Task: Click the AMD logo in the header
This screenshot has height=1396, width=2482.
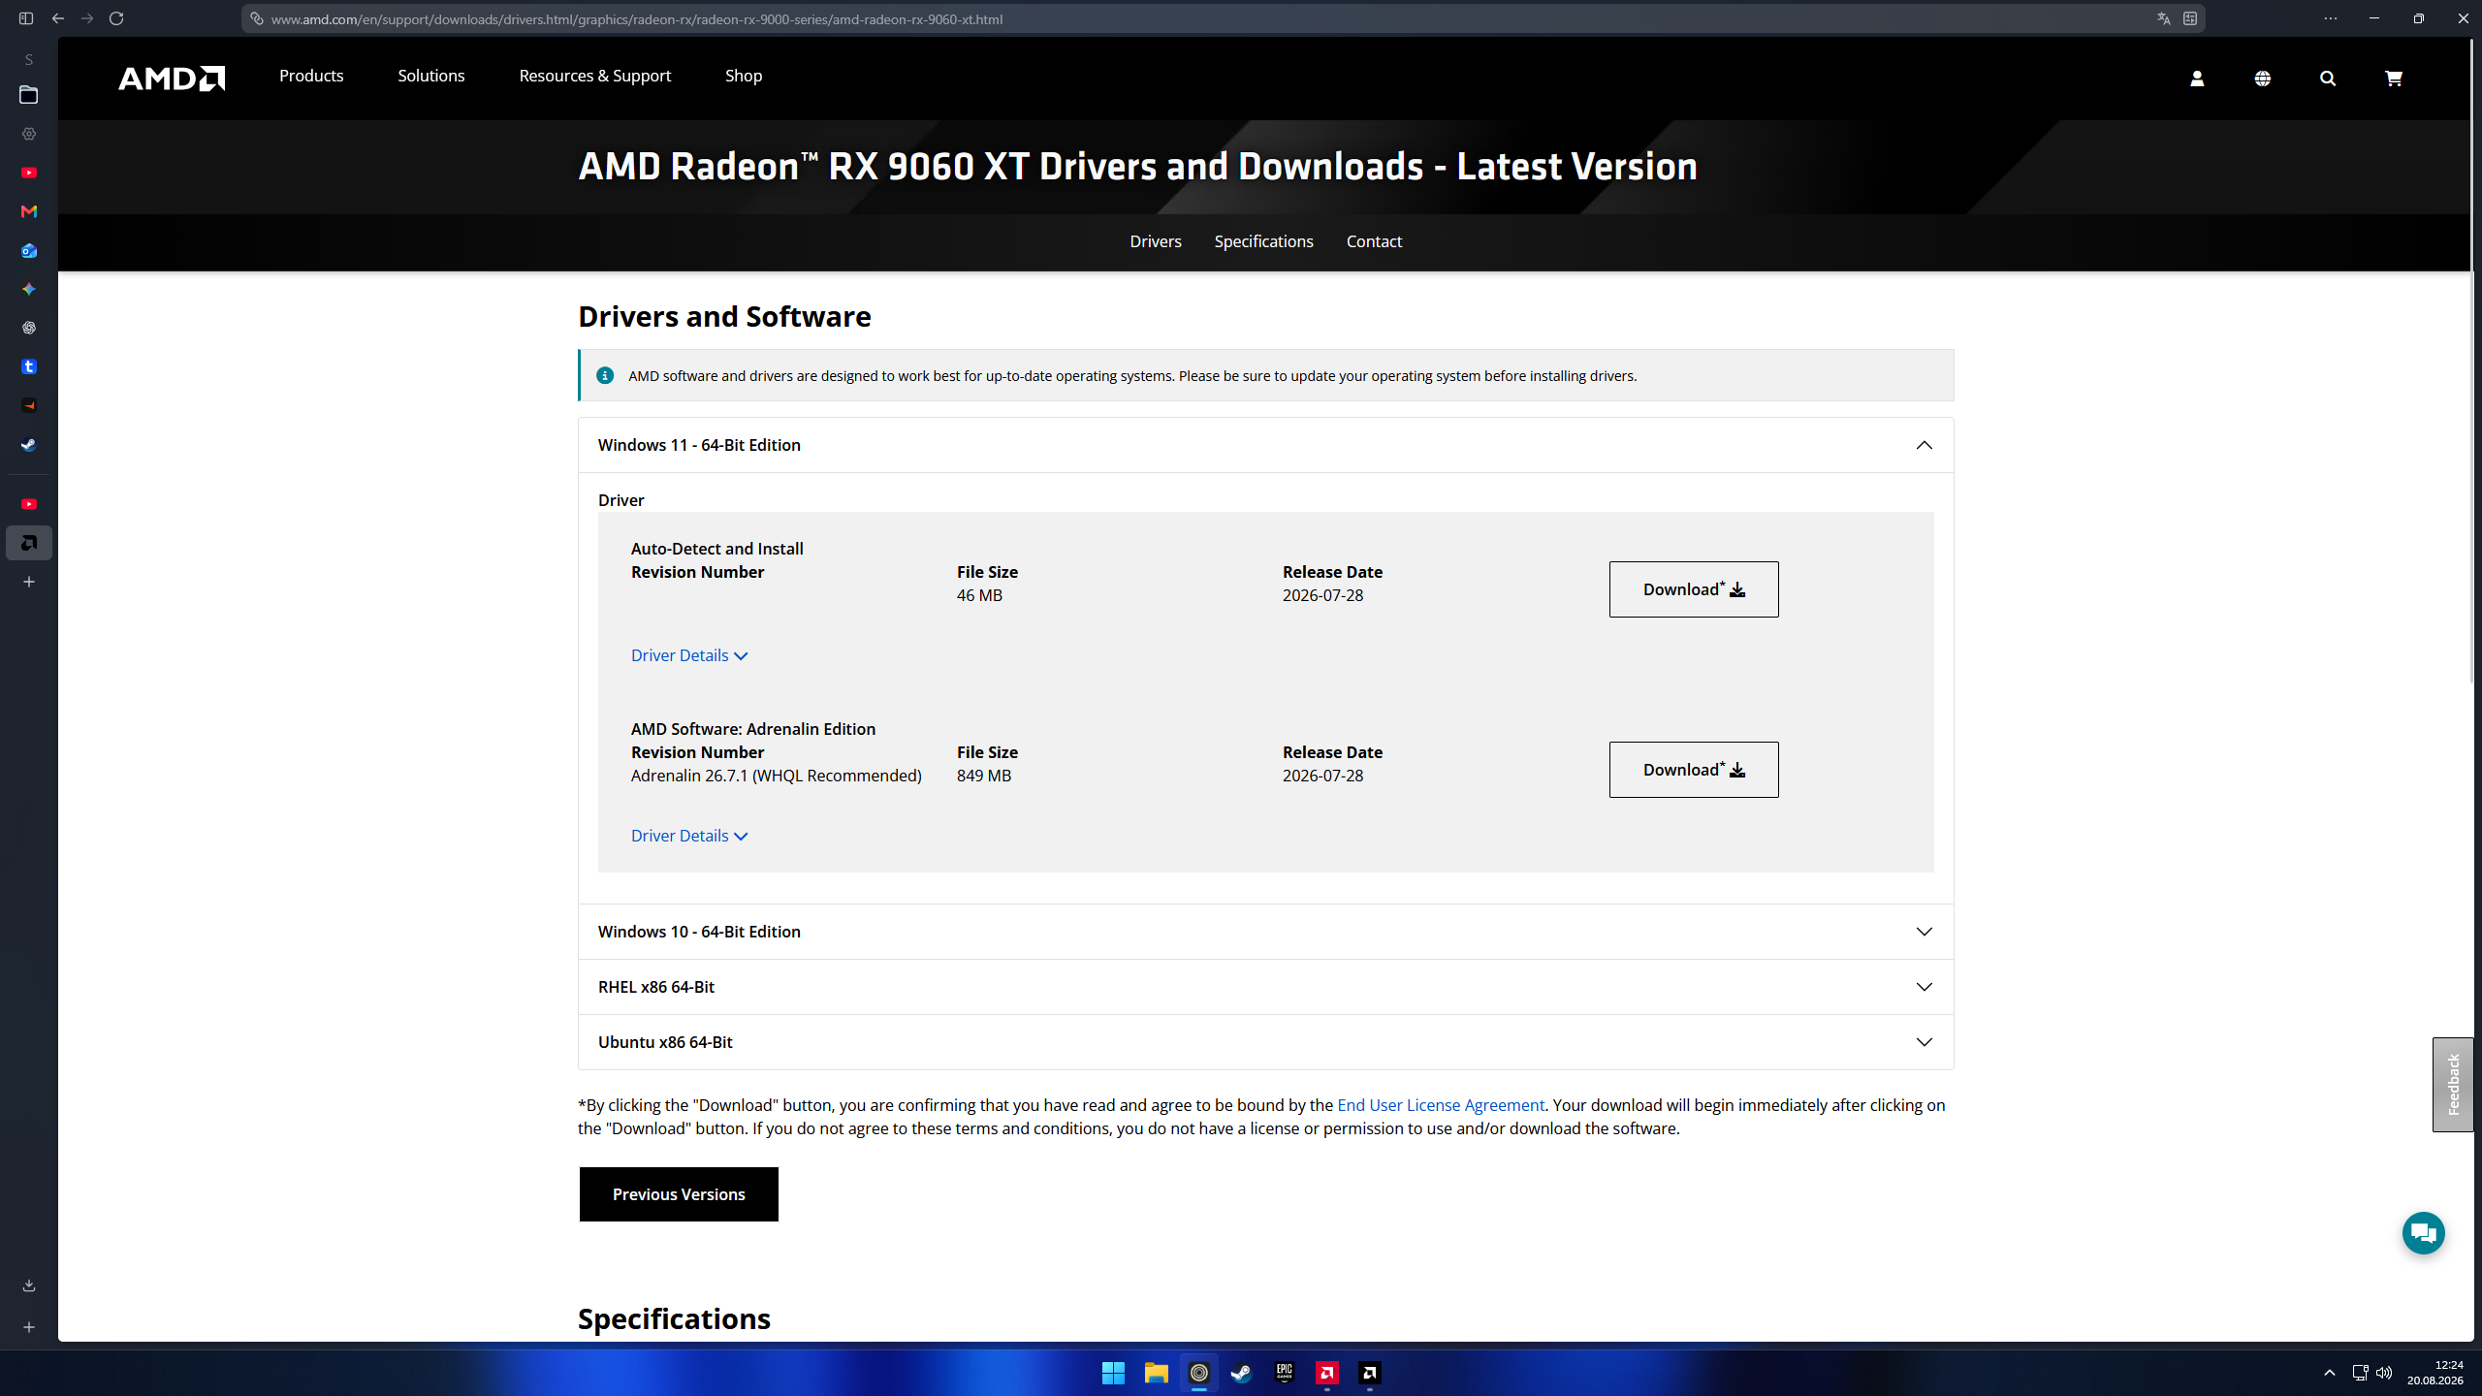Action: coord(172,78)
